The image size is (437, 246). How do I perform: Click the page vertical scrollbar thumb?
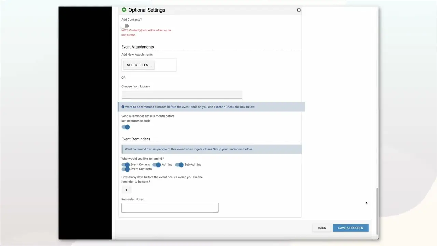377,211
